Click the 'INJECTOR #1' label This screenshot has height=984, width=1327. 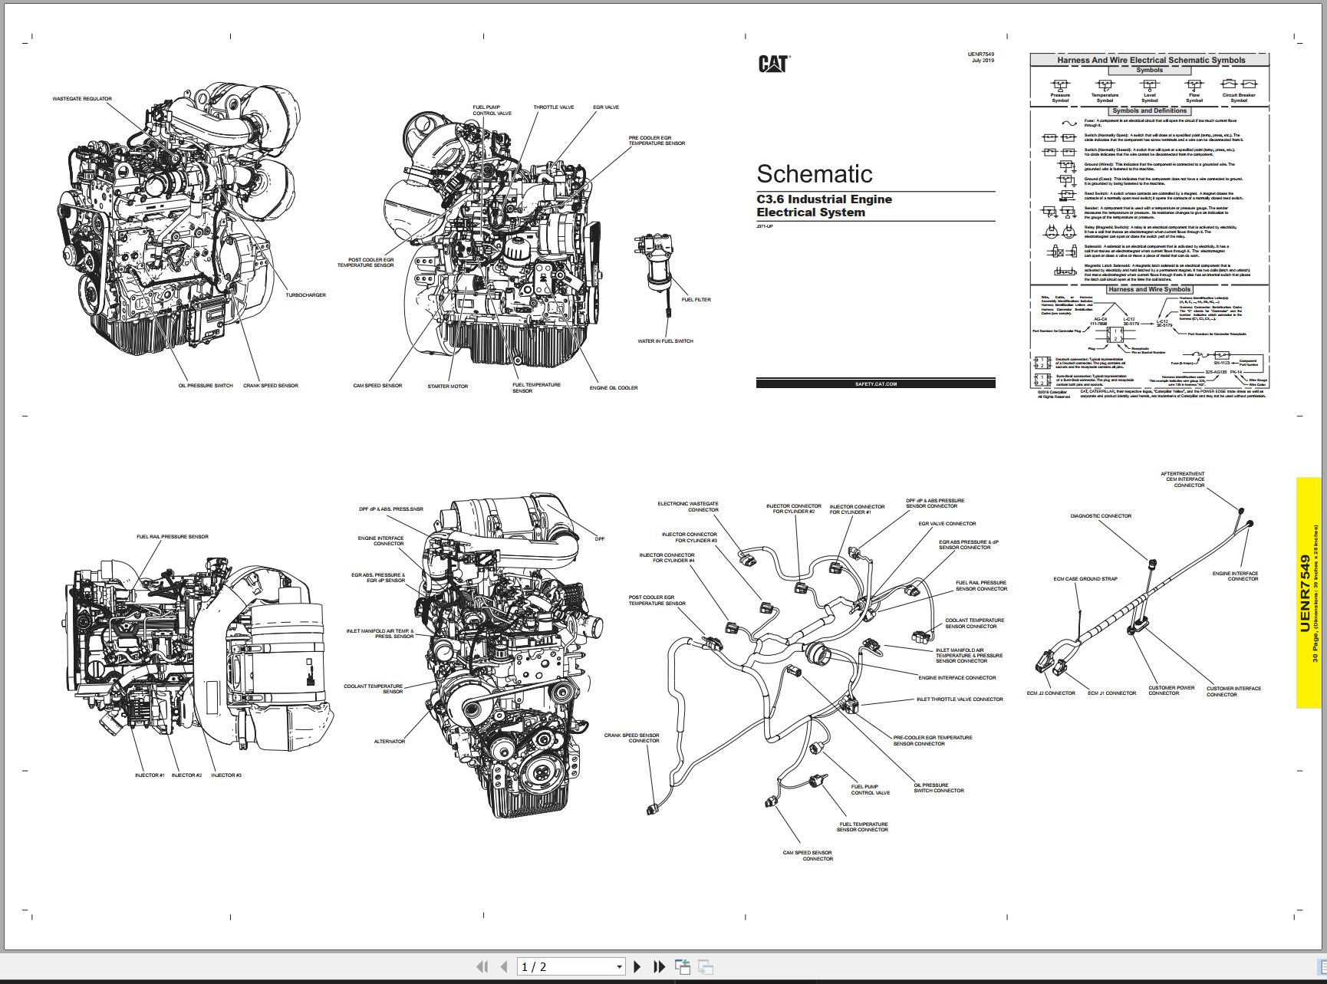(150, 775)
